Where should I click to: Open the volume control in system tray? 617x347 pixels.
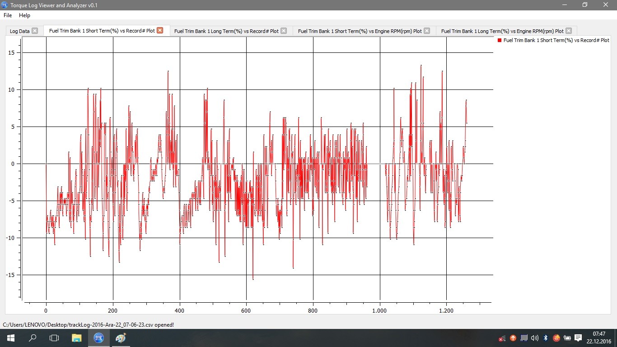535,338
